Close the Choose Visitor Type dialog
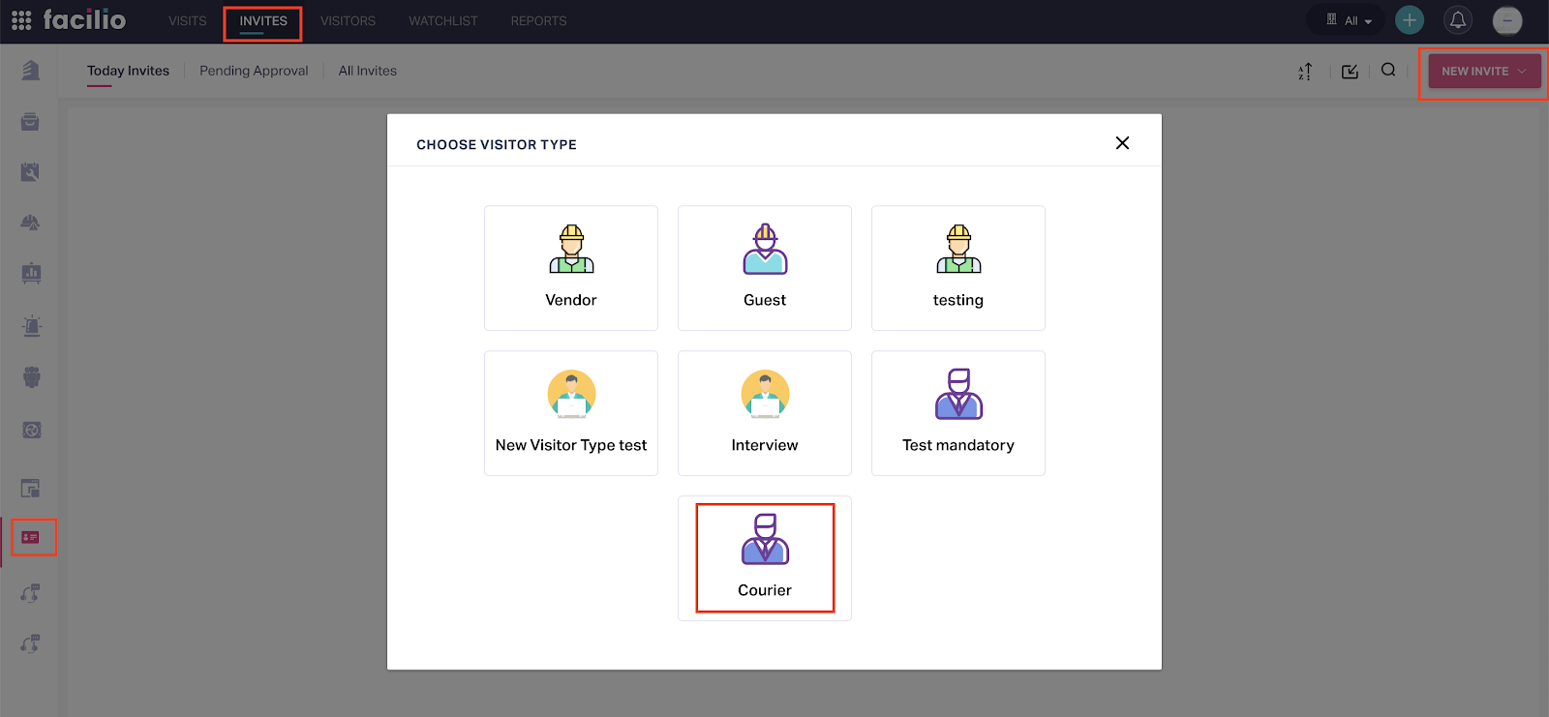 point(1122,143)
